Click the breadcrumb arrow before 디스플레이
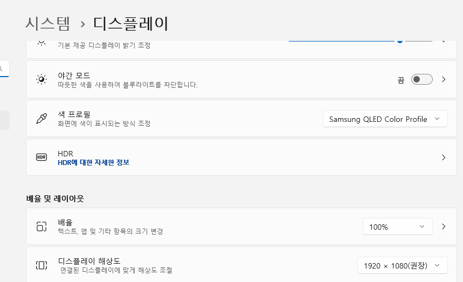The width and height of the screenshot is (463, 282). [x=82, y=24]
